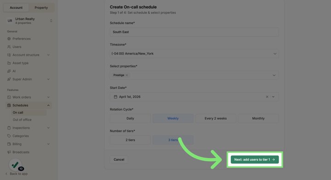Open the Timezone dropdown
Screen dimensions: 331x180
[x=194, y=54]
